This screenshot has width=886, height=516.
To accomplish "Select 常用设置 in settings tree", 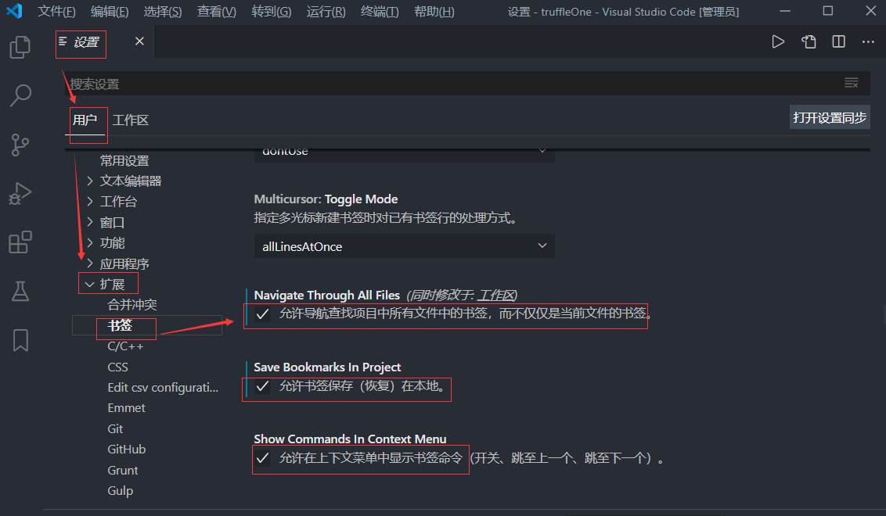I will pos(124,160).
